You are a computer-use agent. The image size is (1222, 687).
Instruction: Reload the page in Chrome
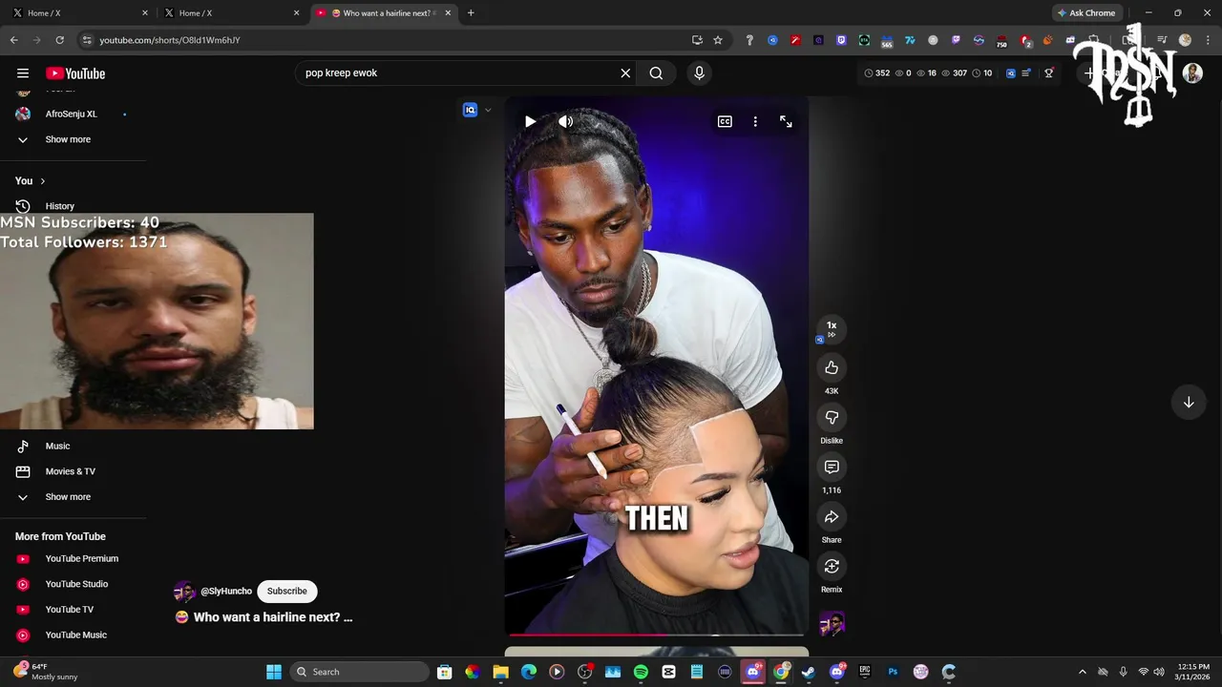[59, 40]
